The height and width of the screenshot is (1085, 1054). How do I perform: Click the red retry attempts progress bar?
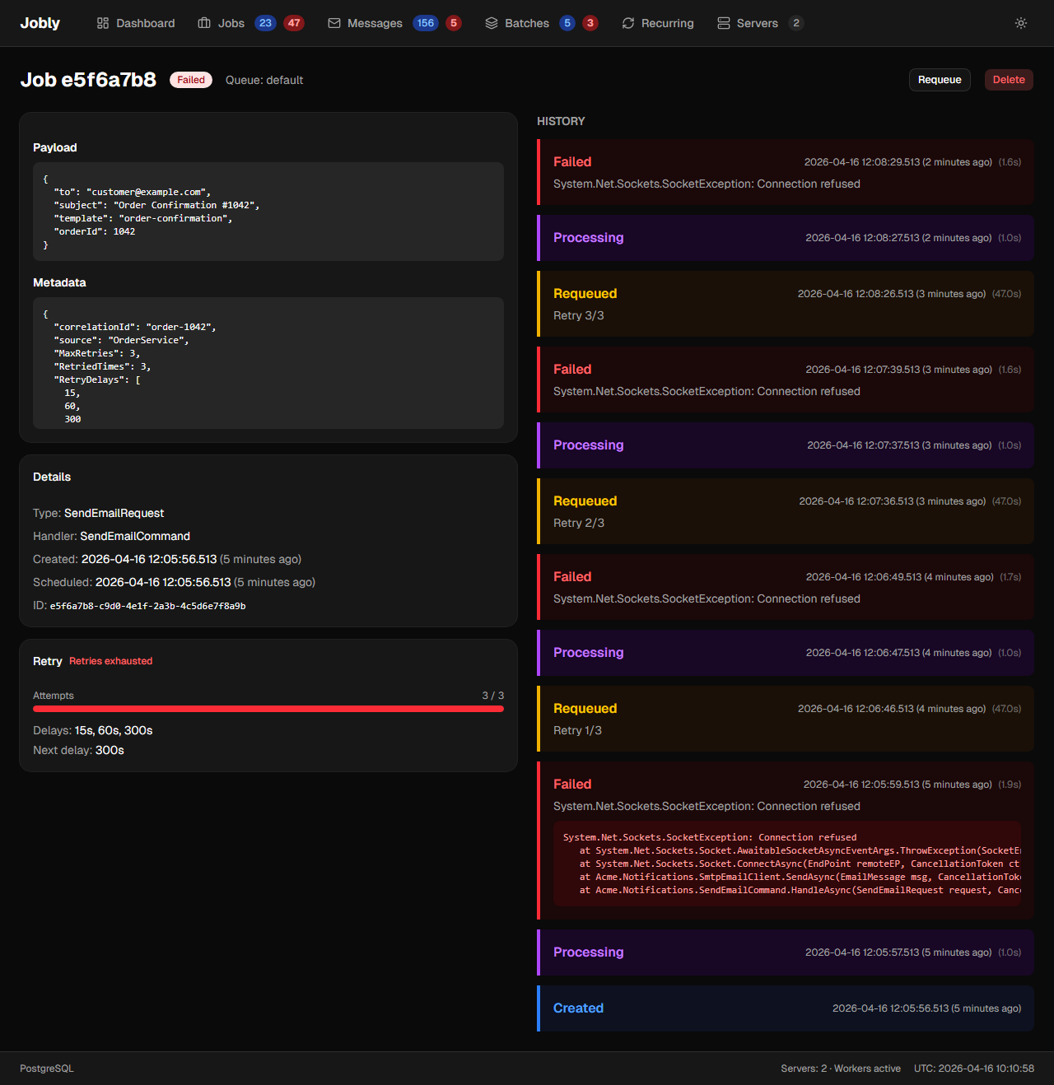(268, 709)
